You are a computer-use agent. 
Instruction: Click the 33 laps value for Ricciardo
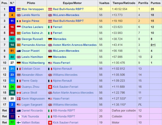pyautogui.click(x=101, y=110)
